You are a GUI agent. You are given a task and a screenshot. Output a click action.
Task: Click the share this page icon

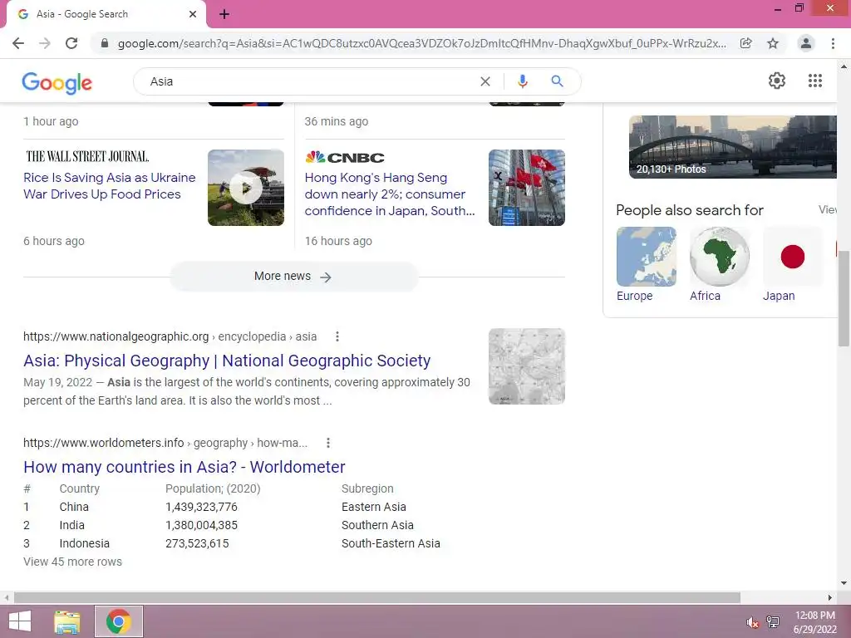click(x=746, y=43)
